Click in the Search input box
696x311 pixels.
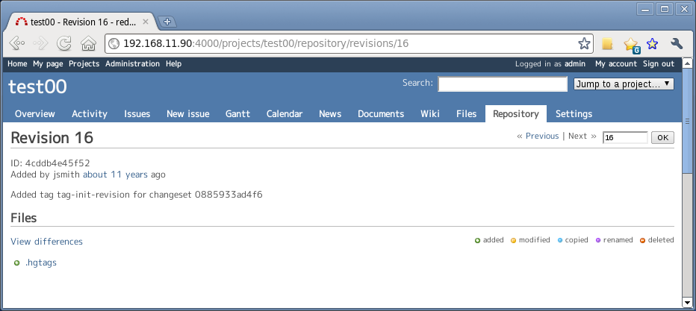click(x=503, y=84)
